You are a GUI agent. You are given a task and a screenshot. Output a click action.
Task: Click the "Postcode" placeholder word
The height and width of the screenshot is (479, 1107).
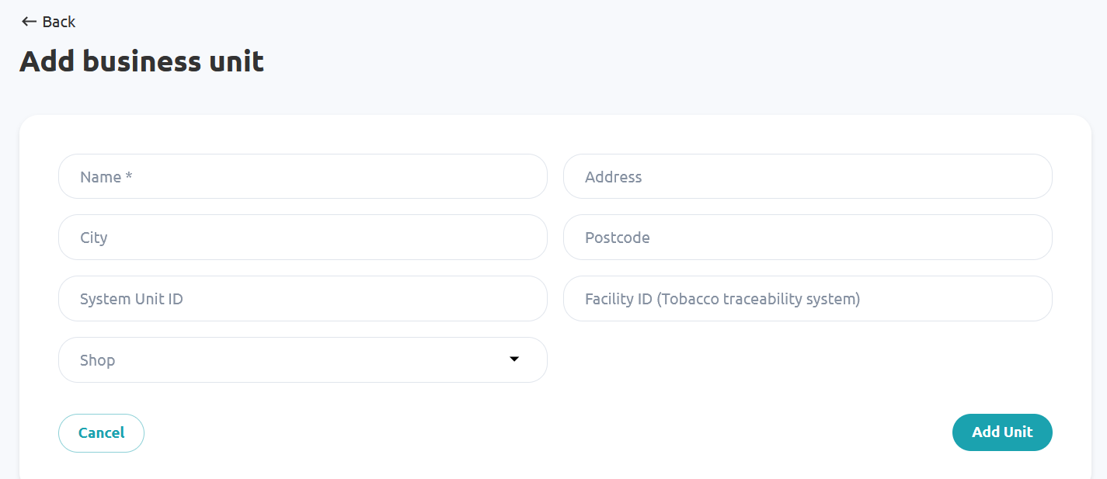pos(618,238)
